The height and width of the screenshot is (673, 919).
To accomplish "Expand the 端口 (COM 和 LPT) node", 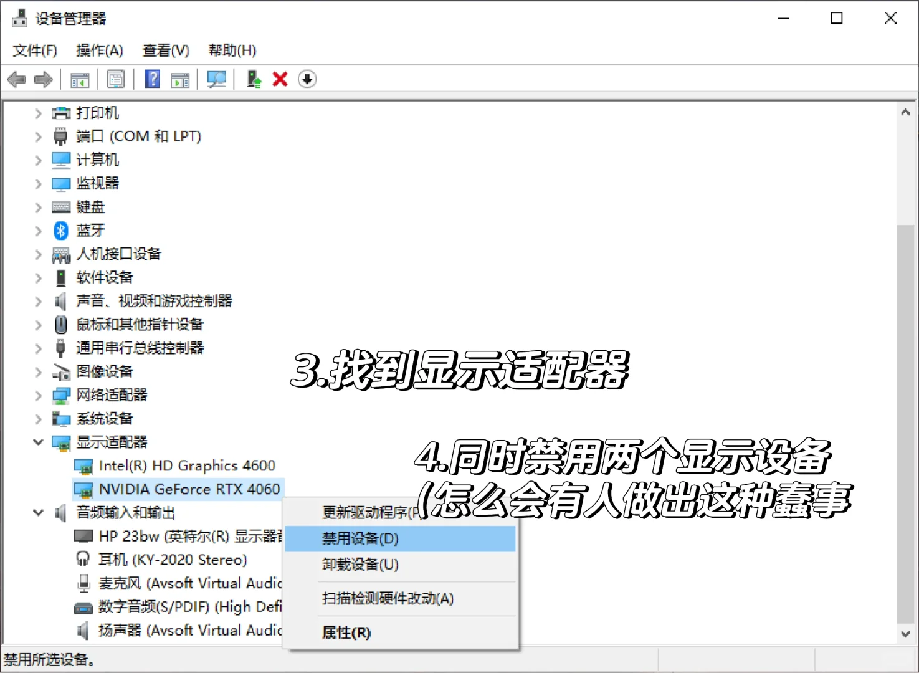I will [38, 137].
